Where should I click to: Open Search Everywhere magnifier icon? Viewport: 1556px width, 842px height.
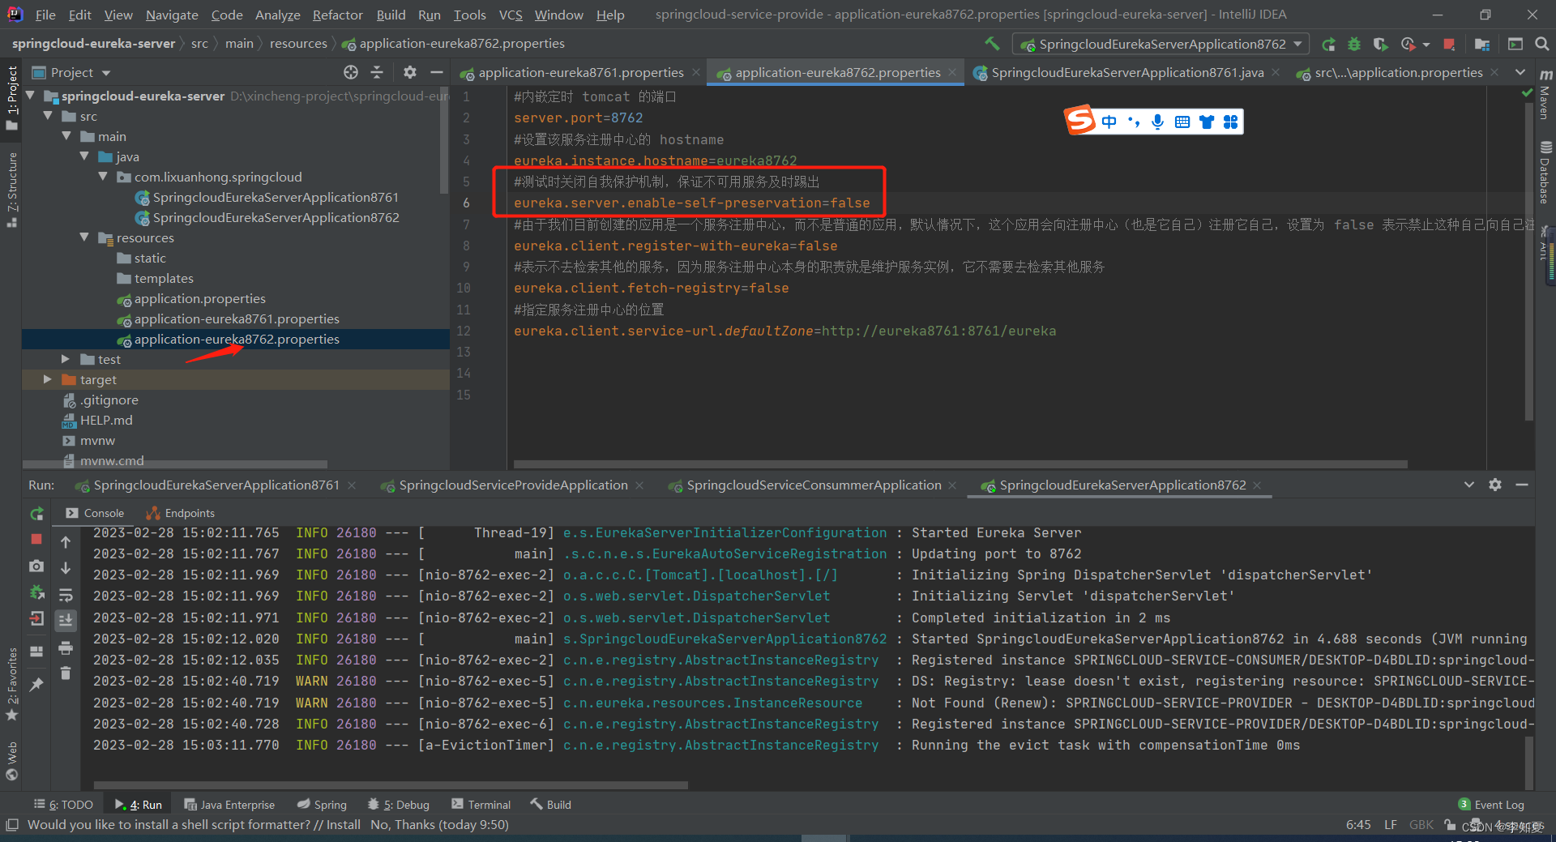[1541, 44]
